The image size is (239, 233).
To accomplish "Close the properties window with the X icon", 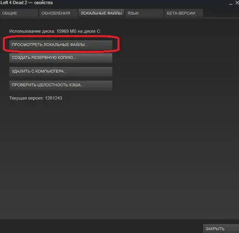I will coord(237,3).
